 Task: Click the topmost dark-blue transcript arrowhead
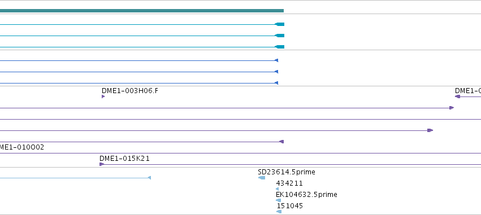276,60
